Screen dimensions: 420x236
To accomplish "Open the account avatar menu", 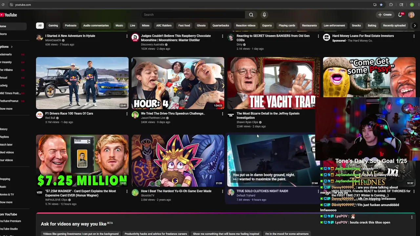I will tap(411, 15).
